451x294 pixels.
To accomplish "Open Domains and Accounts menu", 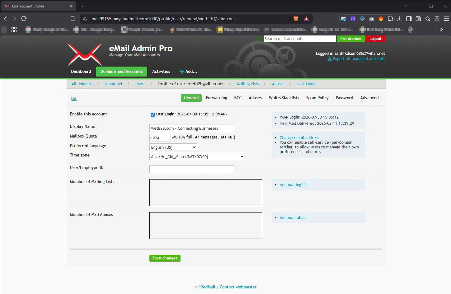I will tap(121, 72).
